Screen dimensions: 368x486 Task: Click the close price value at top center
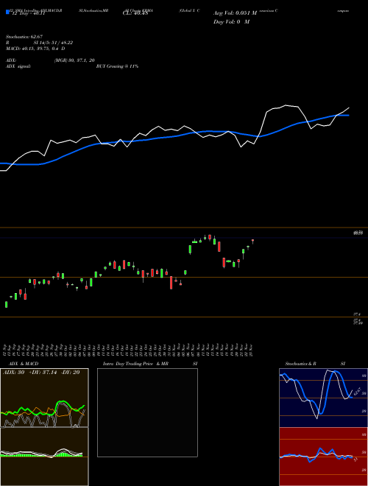pos(135,13)
